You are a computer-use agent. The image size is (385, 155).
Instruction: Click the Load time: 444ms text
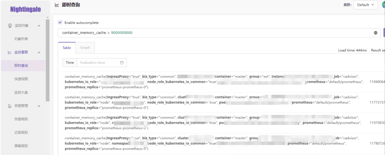coord(352,50)
